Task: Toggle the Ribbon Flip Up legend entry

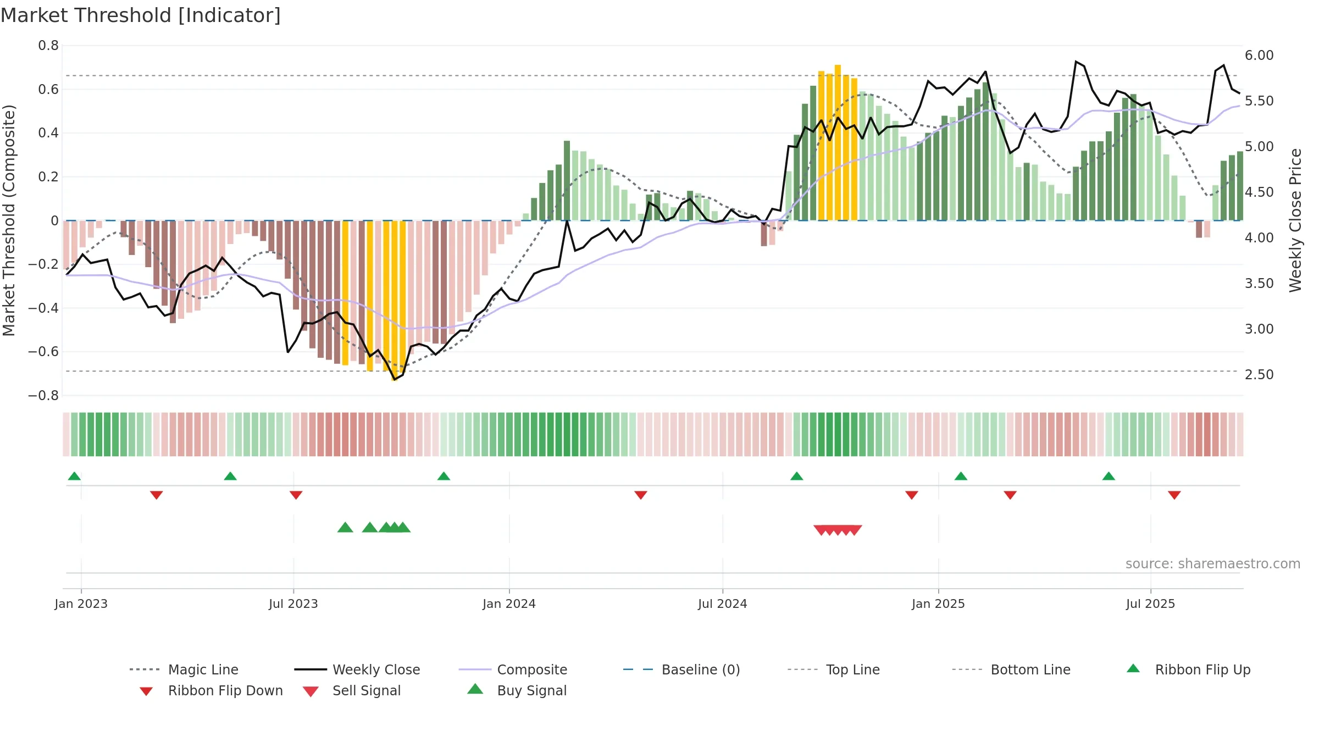Action: 1189,669
